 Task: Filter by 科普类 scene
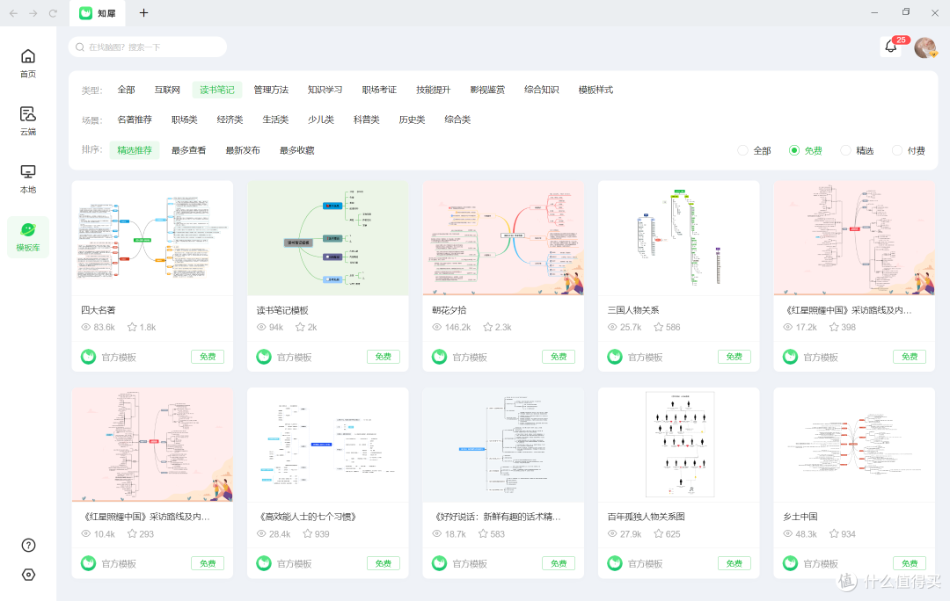click(367, 119)
